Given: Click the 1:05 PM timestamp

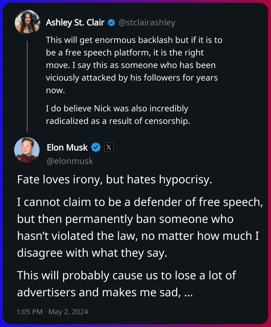Looking at the screenshot, I should [x=29, y=312].
